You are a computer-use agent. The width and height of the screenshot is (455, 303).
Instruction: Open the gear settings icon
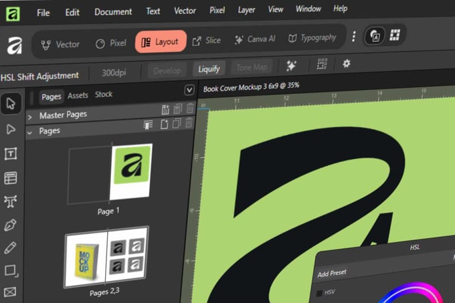tap(347, 64)
